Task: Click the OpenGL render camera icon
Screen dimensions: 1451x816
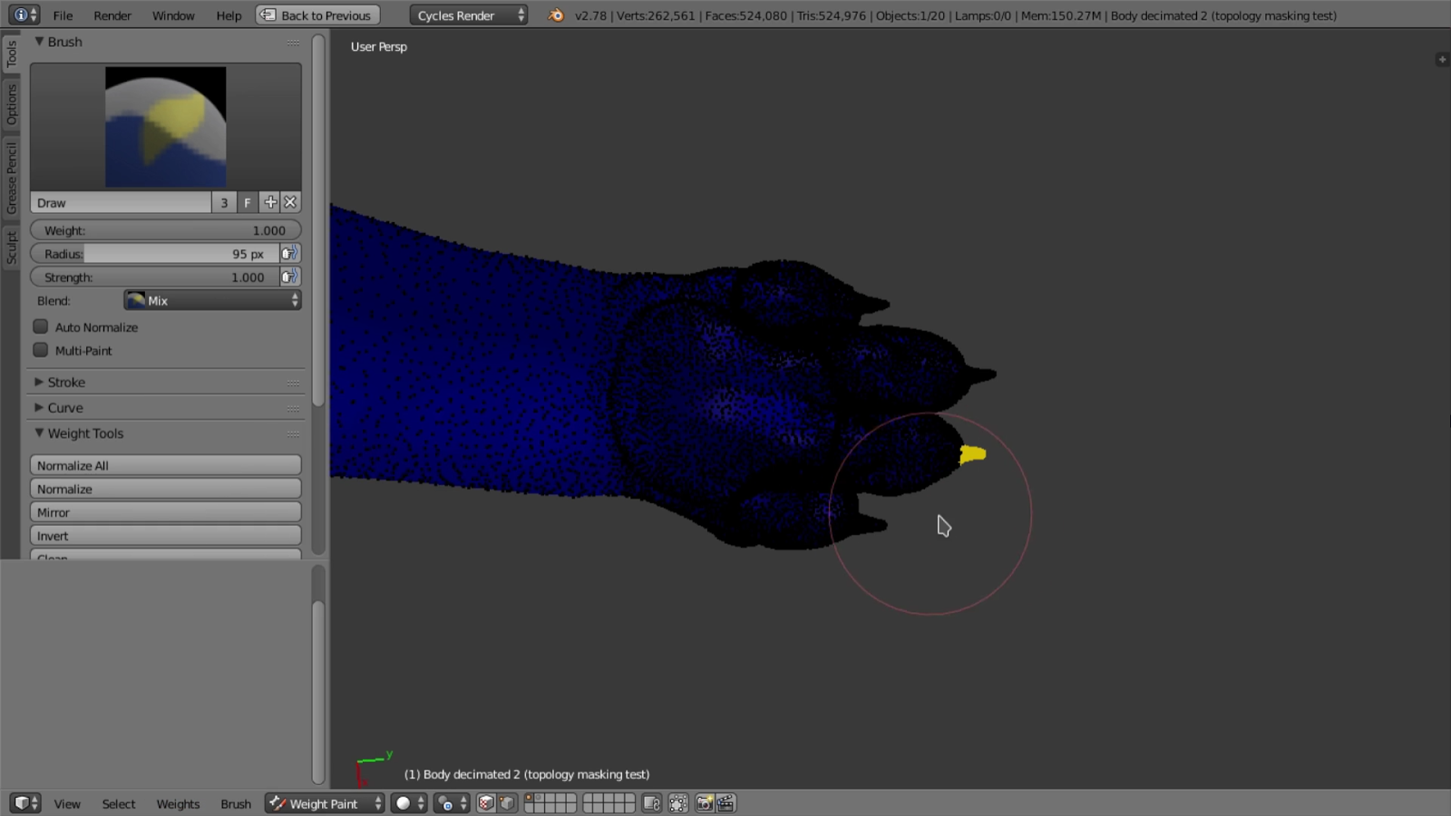Action: (x=704, y=803)
